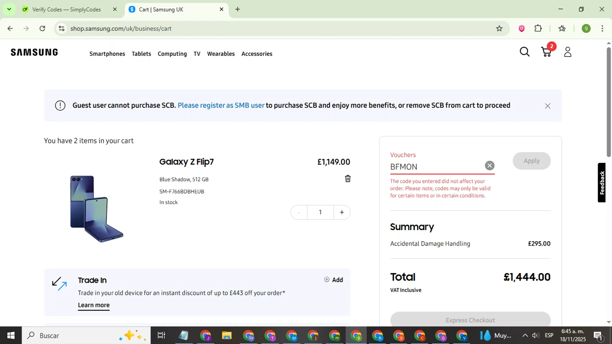Click the Express Checkout button
612x344 pixels.
tap(470, 320)
